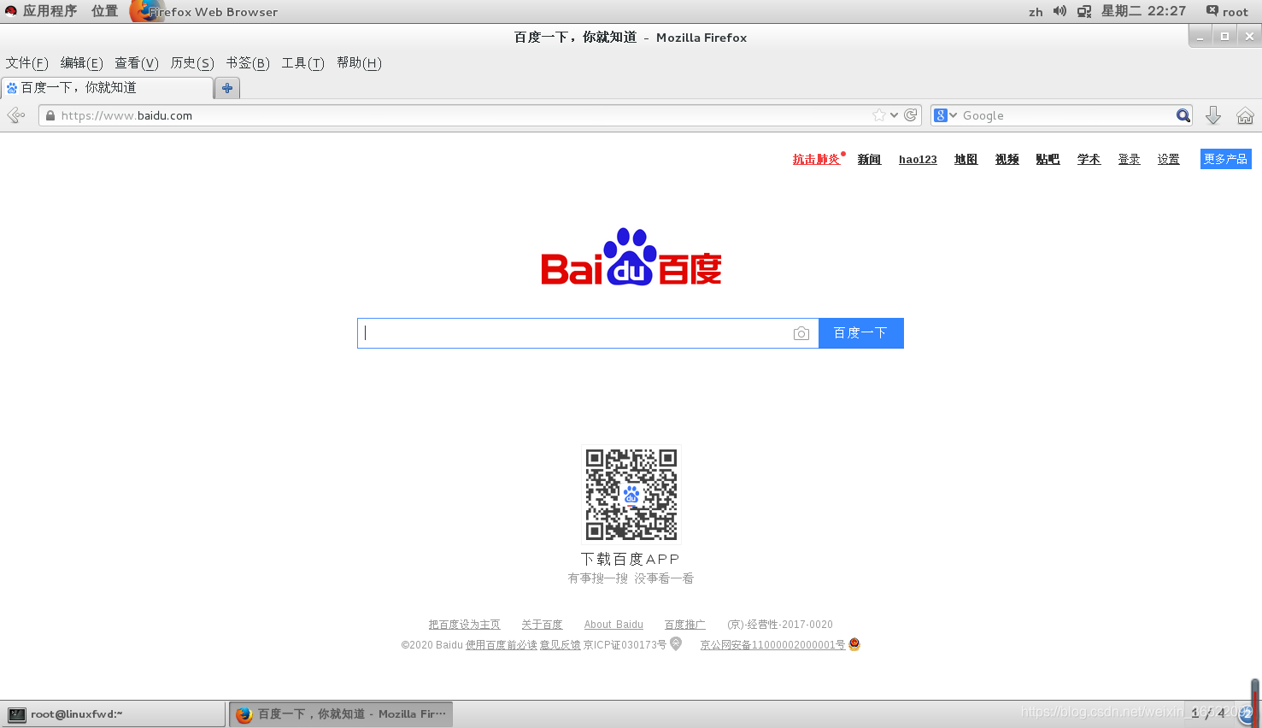Open the 查看(V) menu
Screen dimensions: 1262x728
(137, 63)
